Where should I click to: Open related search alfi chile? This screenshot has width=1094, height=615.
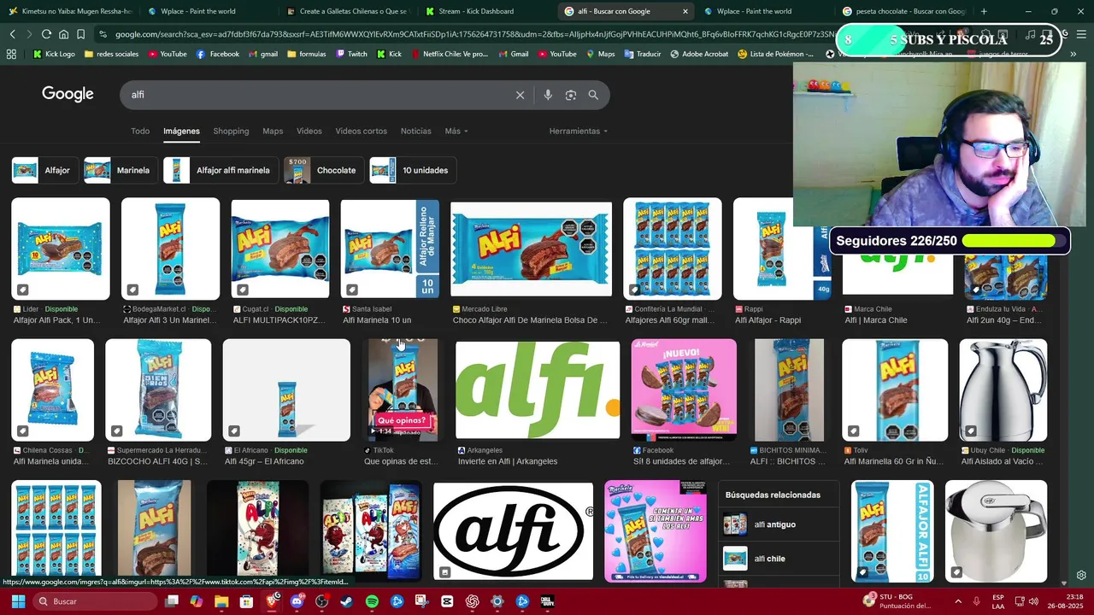pyautogui.click(x=779, y=559)
